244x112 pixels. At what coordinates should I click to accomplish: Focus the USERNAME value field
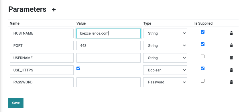click(109, 58)
